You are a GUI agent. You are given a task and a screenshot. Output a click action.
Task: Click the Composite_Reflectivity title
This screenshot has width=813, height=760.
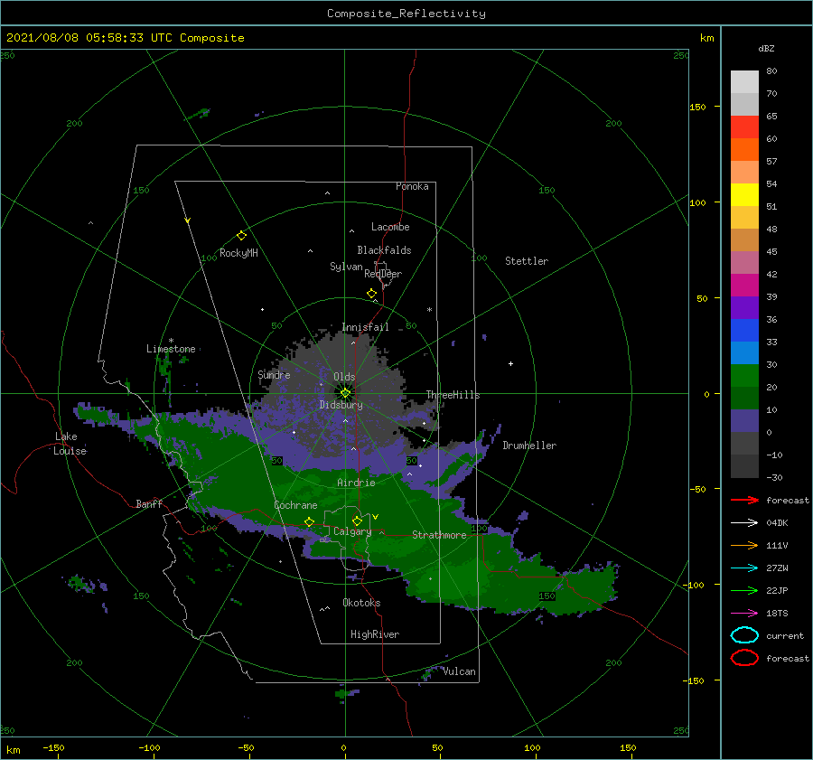click(x=406, y=14)
